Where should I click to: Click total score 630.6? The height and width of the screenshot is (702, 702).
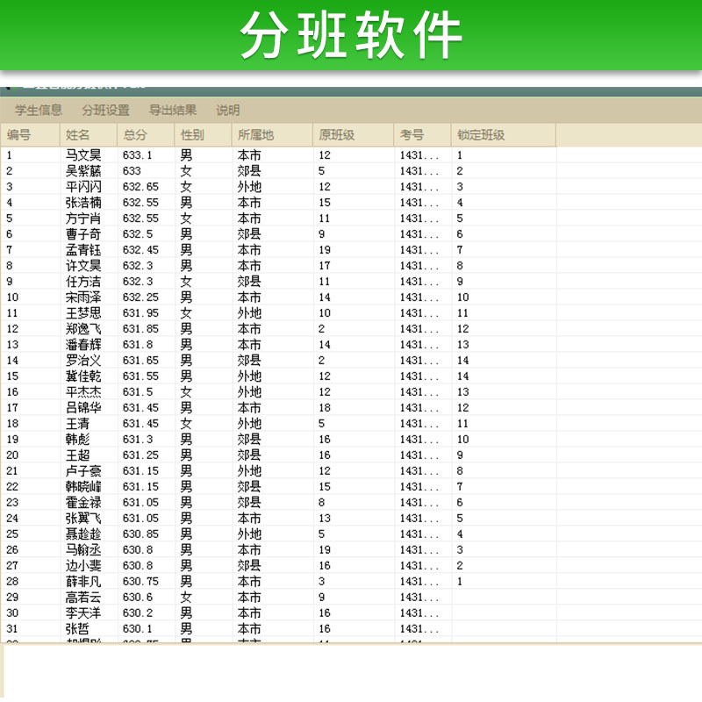pyautogui.click(x=138, y=598)
